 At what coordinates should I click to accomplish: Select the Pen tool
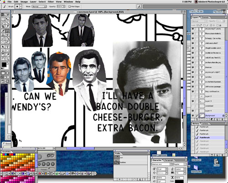3,51
